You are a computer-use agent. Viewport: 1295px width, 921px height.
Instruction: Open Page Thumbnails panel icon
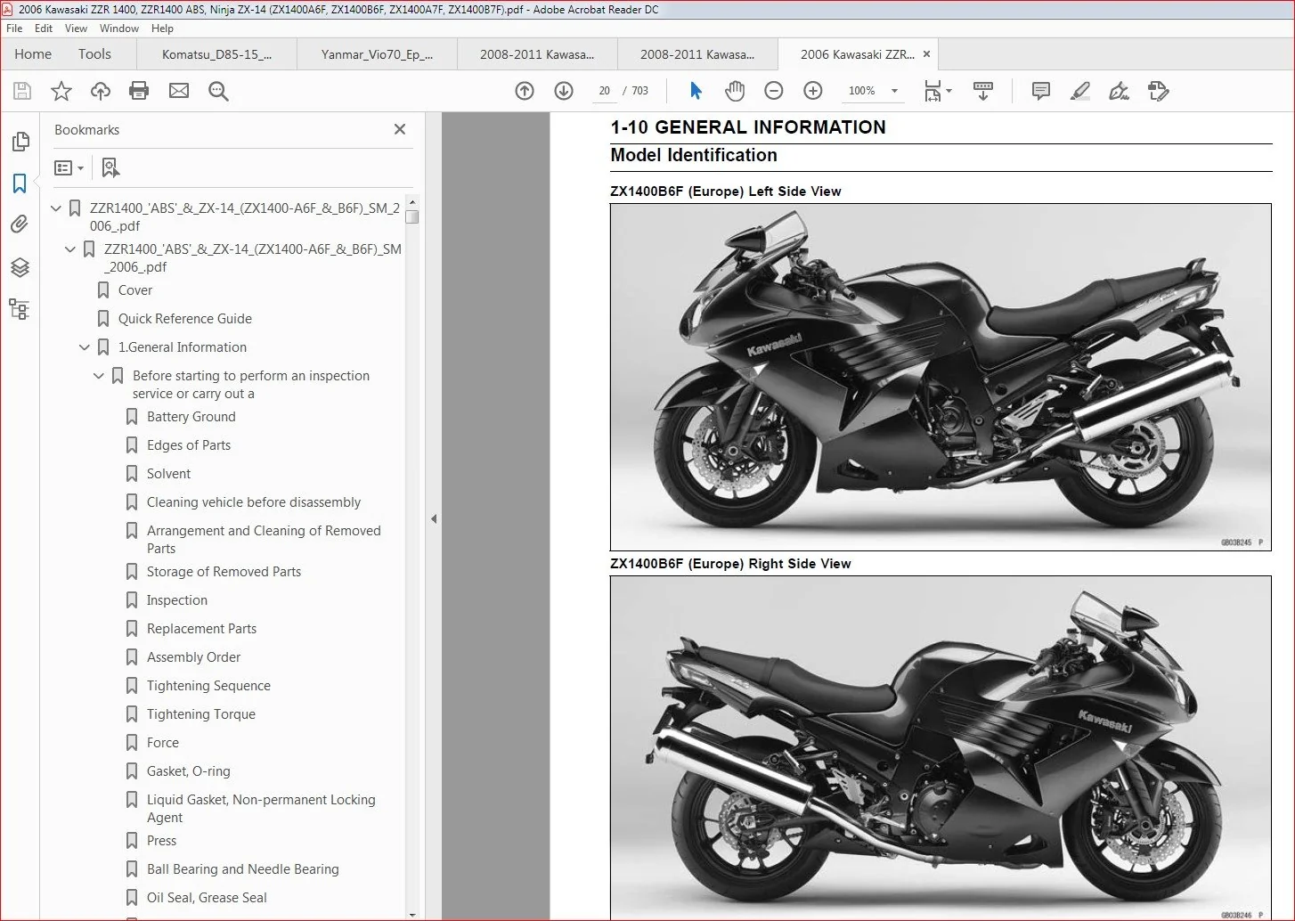pos(20,142)
